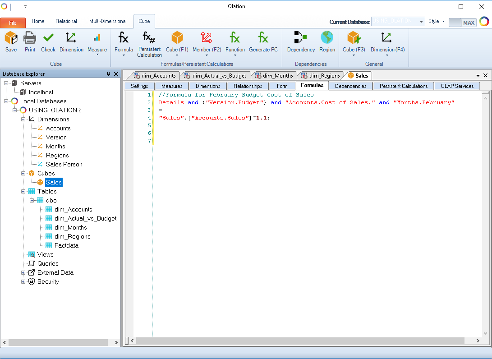Select the Queries node in the tree
492x359 pixels.
(48, 263)
